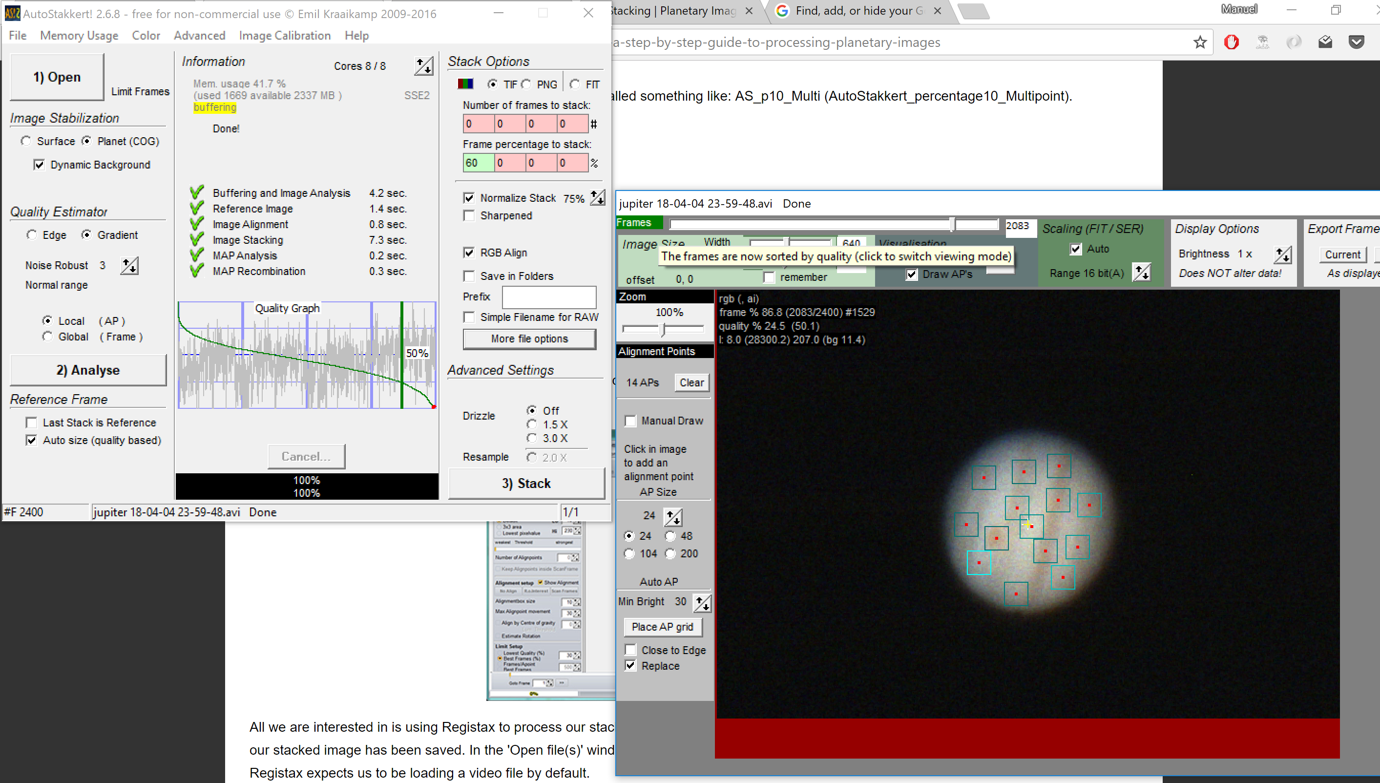Adjust Noise Robust value stepper

[129, 266]
